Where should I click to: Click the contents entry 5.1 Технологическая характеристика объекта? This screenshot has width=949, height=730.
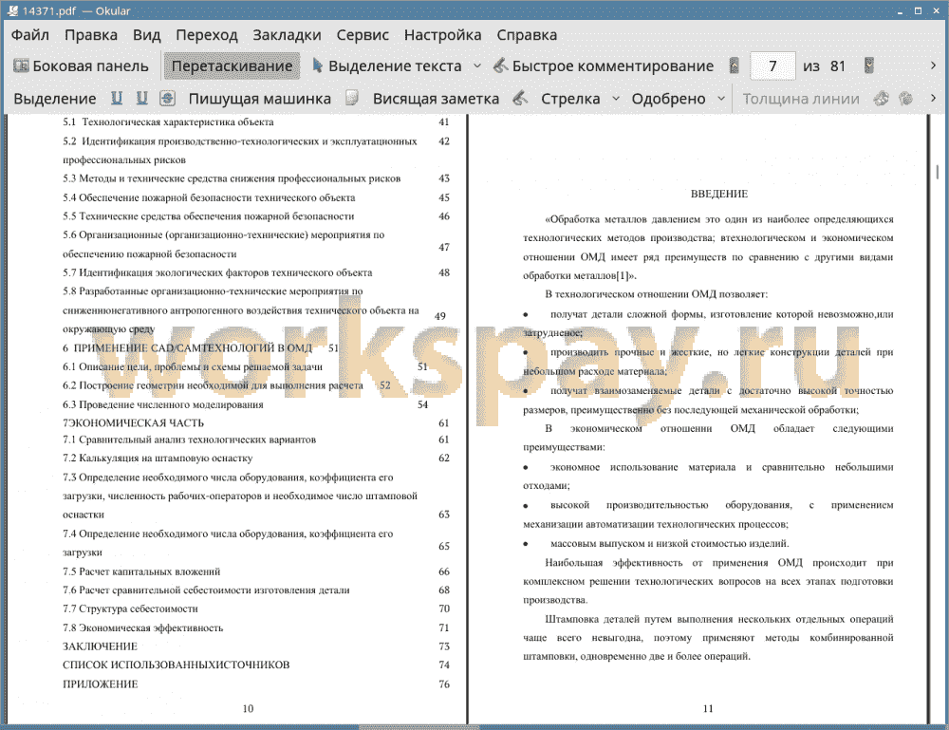click(168, 122)
